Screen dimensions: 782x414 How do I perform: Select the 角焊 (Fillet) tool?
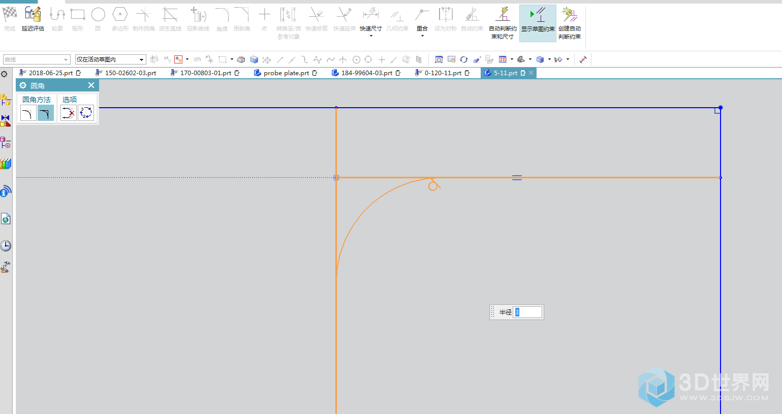[x=222, y=19]
